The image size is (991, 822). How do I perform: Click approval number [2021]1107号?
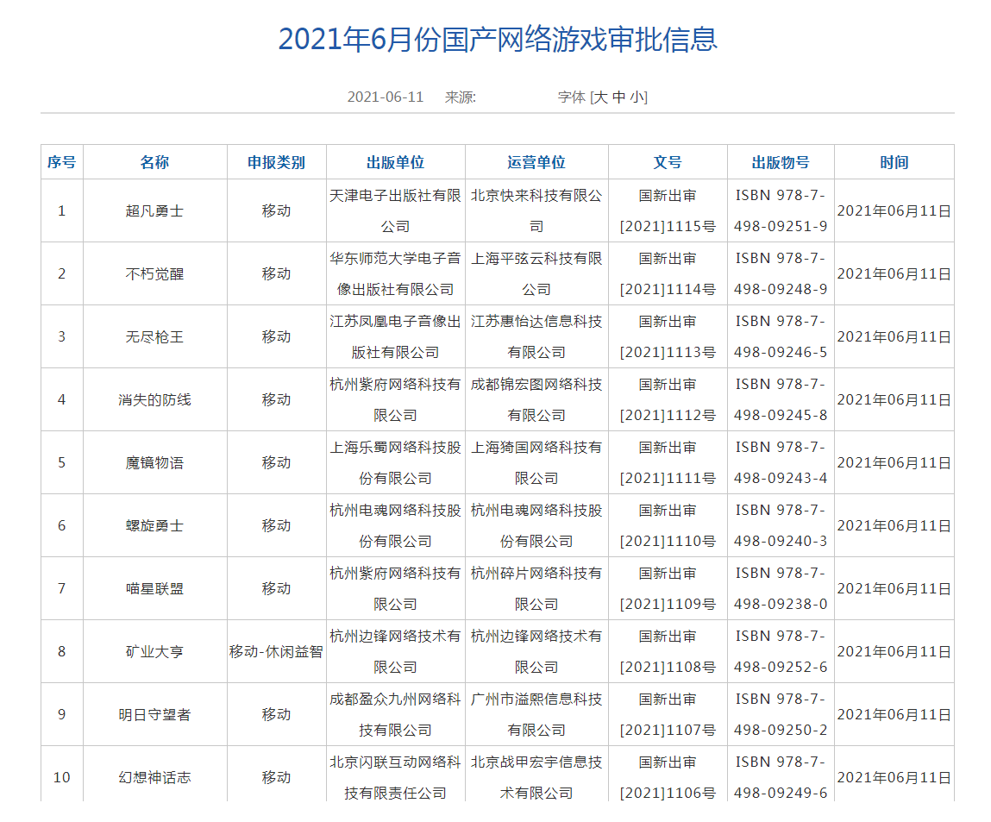point(668,730)
